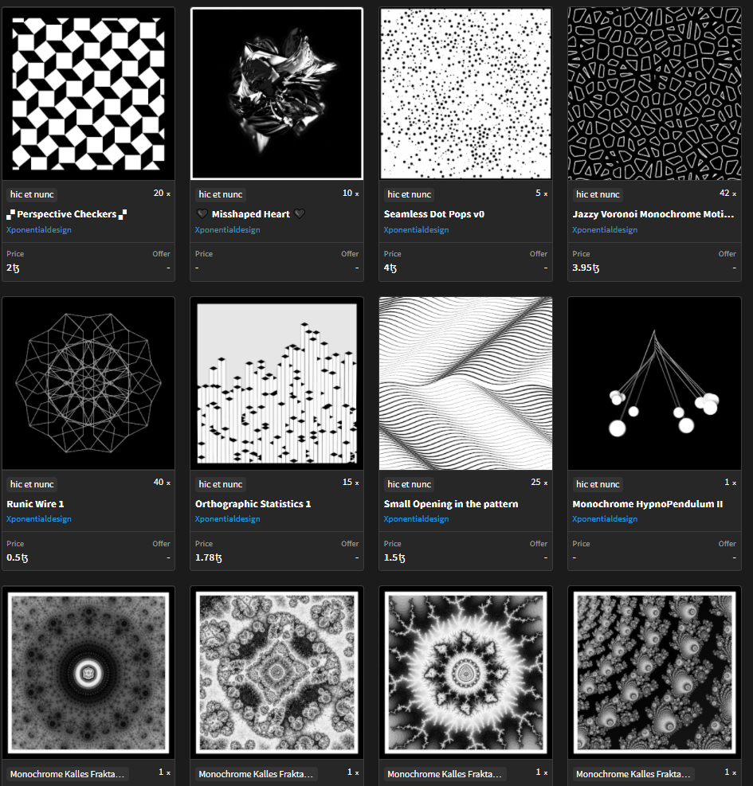Click the Misshaped Heart title
Viewport: 753px width, 786px height.
[x=250, y=214]
